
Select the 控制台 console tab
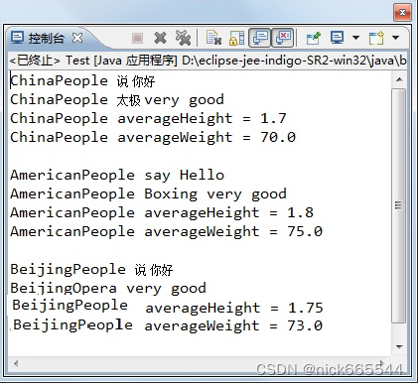(46, 38)
